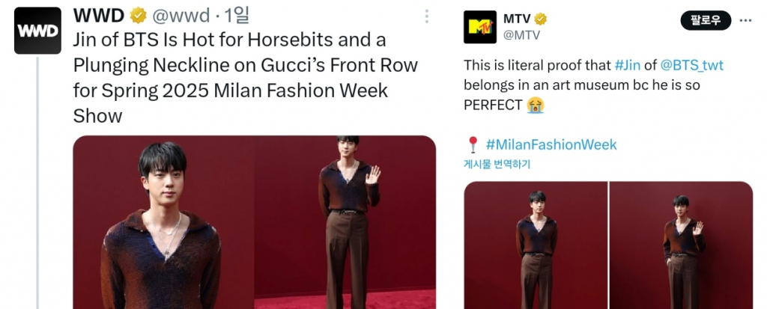Open the @BTS_twt mention
This screenshot has width=767, height=309.
point(692,66)
